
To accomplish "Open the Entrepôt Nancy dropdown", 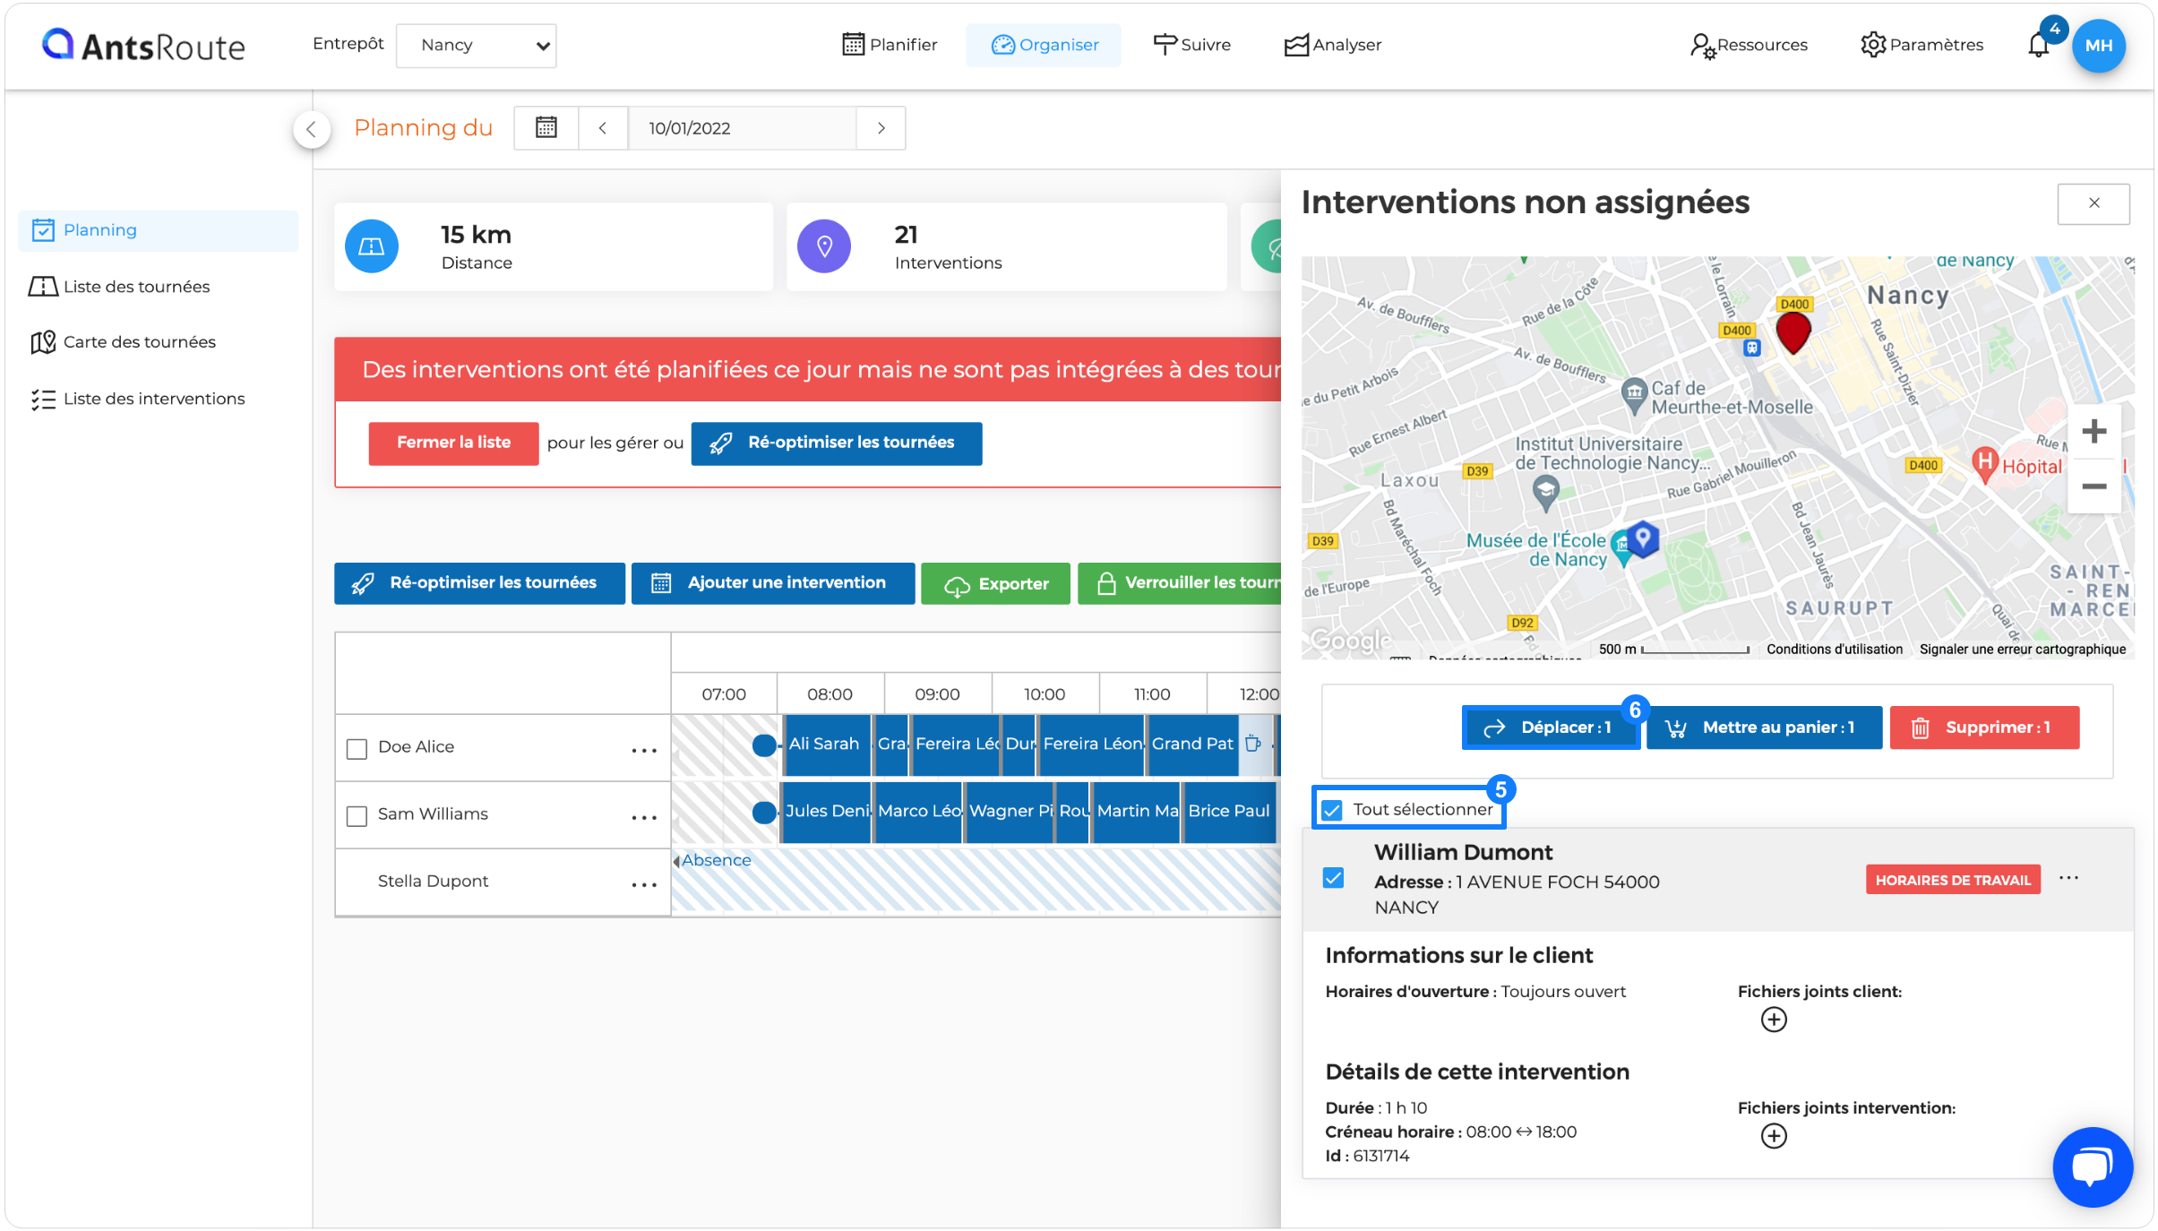I will 476,45.
